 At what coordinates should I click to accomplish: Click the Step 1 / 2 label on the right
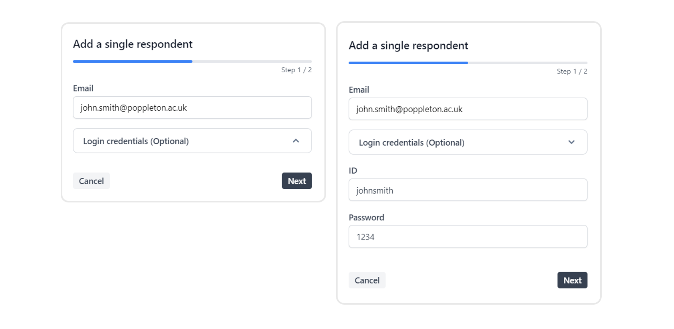tap(572, 71)
